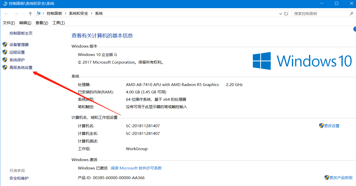The width and height of the screenshot is (356, 186).
Task: Click Windows 10 logo image
Action: [302, 61]
